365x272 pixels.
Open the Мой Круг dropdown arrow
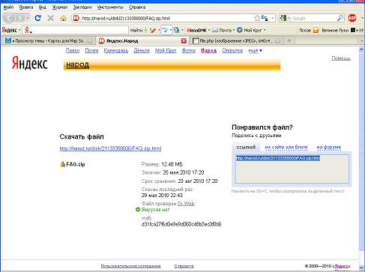pyautogui.click(x=265, y=30)
